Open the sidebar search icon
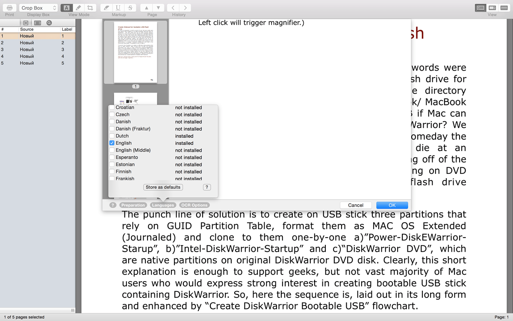 click(49, 23)
